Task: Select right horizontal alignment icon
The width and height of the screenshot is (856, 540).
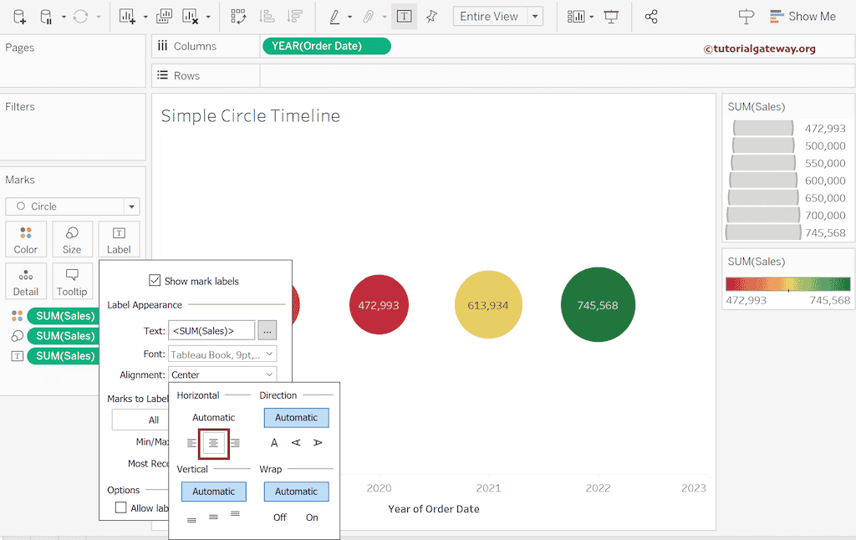Action: point(235,443)
